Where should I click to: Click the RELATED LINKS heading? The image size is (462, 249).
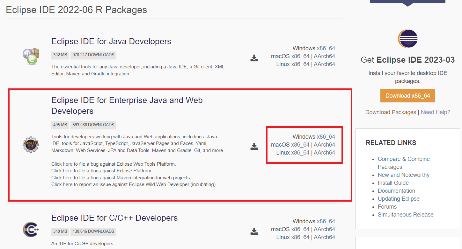click(x=391, y=143)
